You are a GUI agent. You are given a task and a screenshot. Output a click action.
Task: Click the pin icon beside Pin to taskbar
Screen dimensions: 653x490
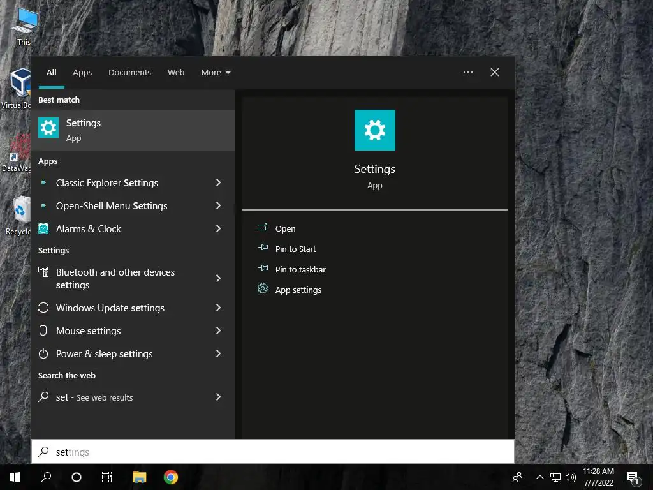click(262, 269)
